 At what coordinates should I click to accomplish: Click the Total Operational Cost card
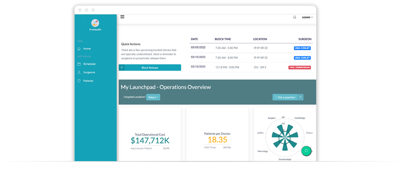tap(150, 134)
